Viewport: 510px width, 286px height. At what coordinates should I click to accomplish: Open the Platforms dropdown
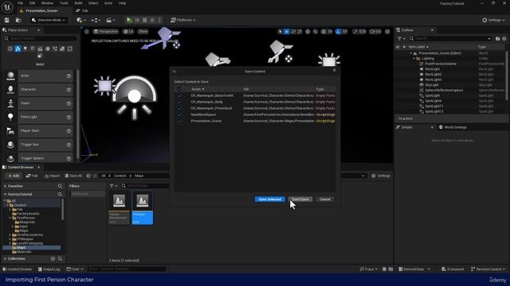(x=183, y=20)
